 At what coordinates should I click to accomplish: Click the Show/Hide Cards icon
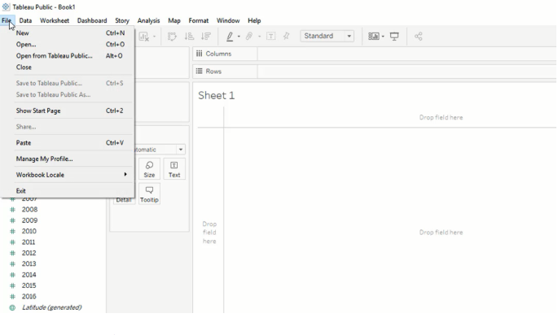[x=373, y=37]
